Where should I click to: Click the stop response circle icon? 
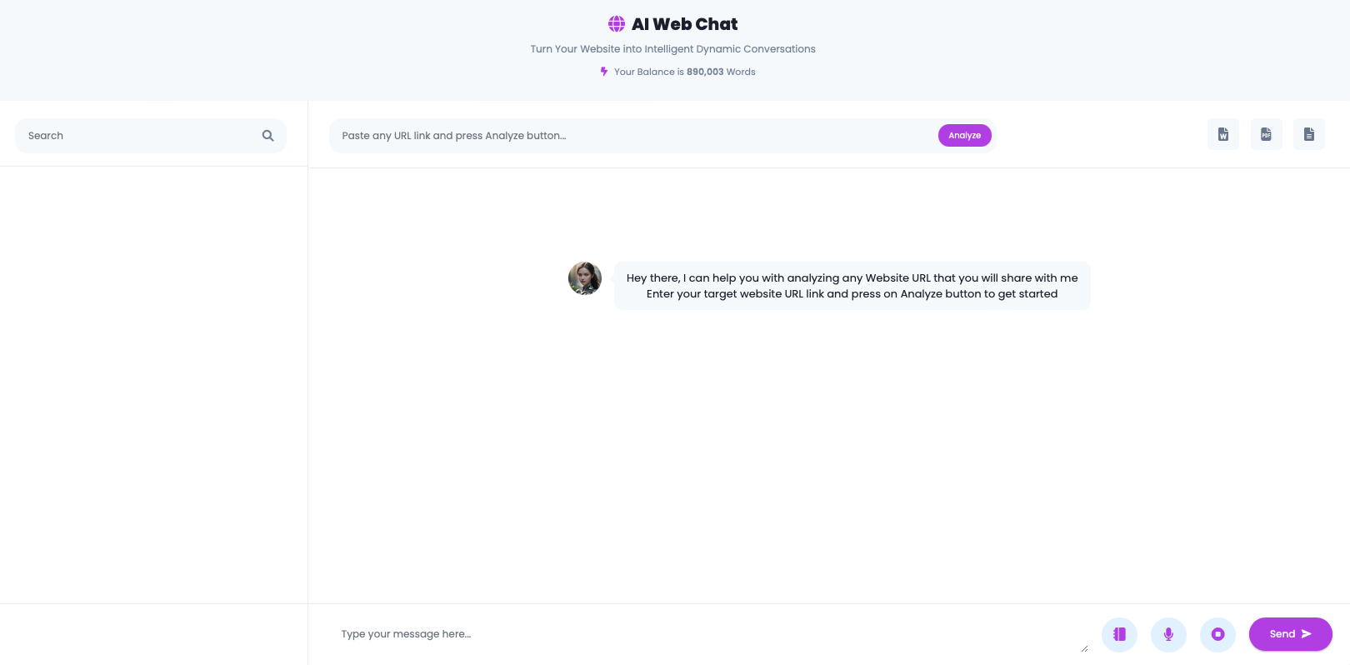point(1217,634)
